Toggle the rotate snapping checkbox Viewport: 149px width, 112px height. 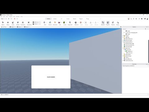pyautogui.click(x=33, y=24)
